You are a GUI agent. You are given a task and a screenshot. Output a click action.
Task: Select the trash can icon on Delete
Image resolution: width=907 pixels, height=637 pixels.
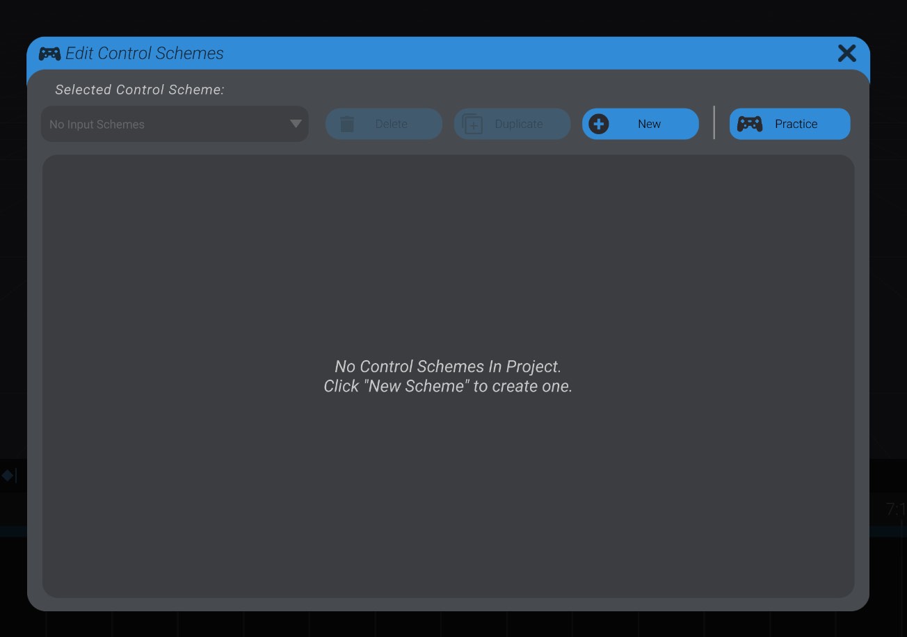tap(347, 124)
